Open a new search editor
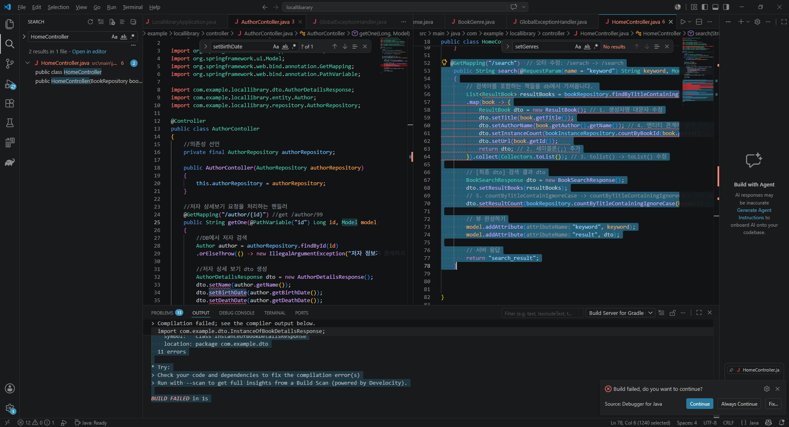Screen dimensions: 789x427 tap(112, 22)
